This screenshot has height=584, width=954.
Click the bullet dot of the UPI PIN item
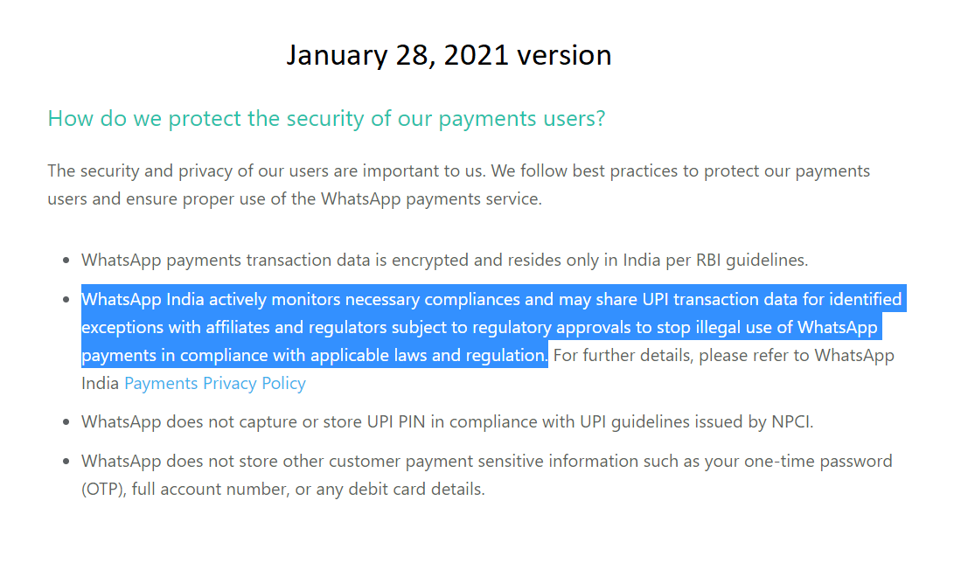(66, 422)
